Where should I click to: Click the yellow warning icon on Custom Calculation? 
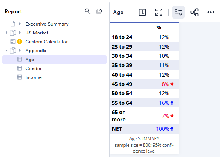pos(20,41)
